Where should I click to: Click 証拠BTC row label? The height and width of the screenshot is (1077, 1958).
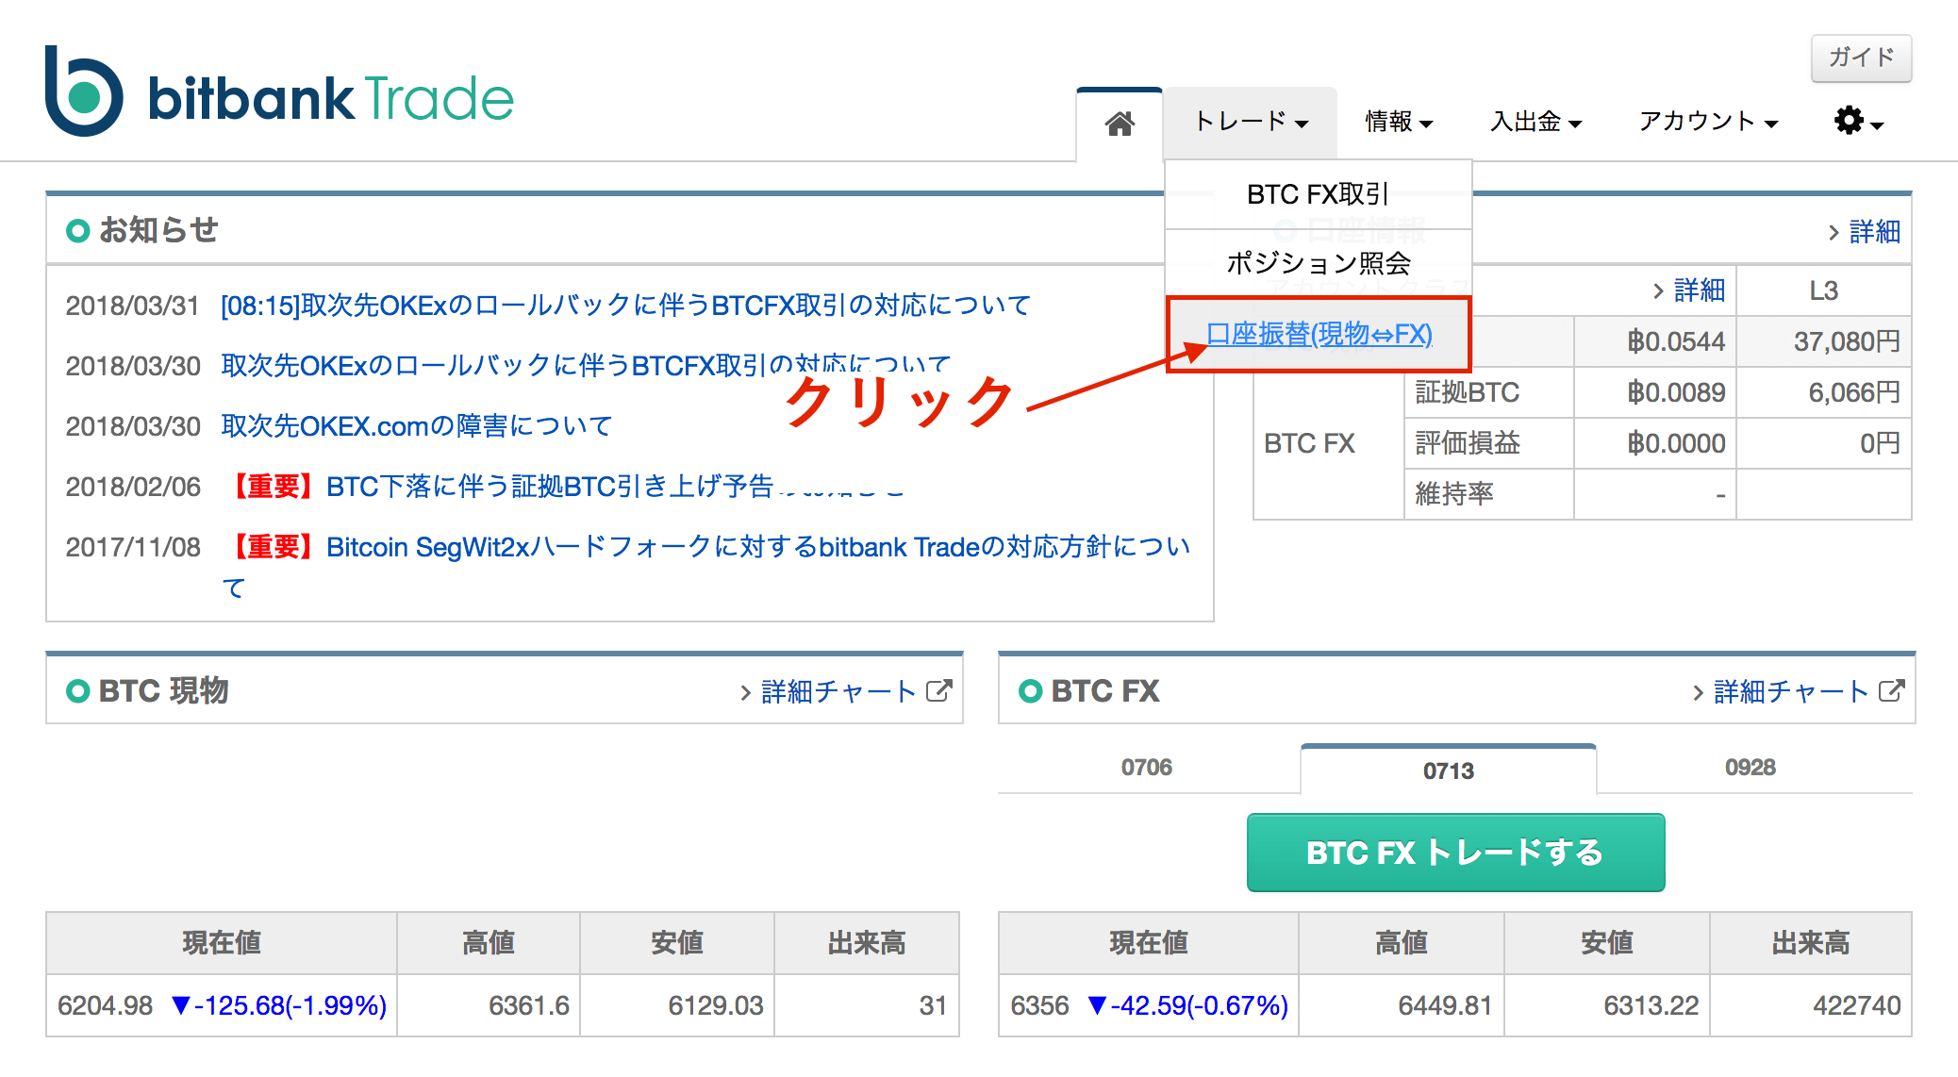(x=1468, y=392)
